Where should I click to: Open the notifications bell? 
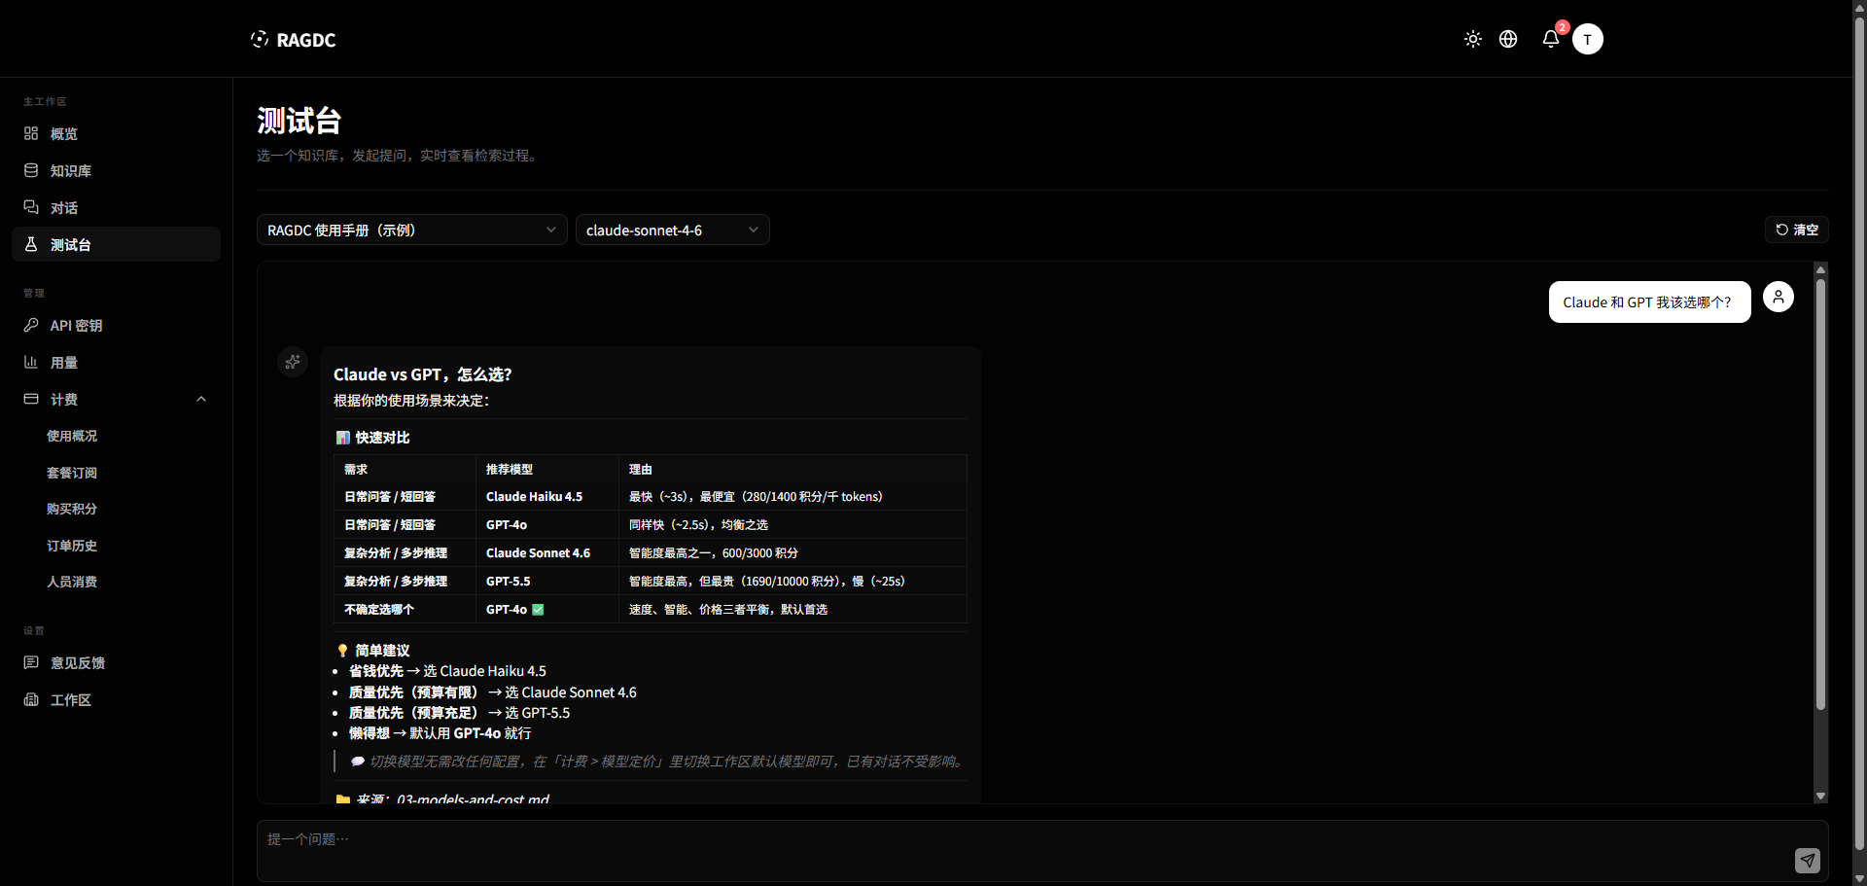click(x=1551, y=39)
